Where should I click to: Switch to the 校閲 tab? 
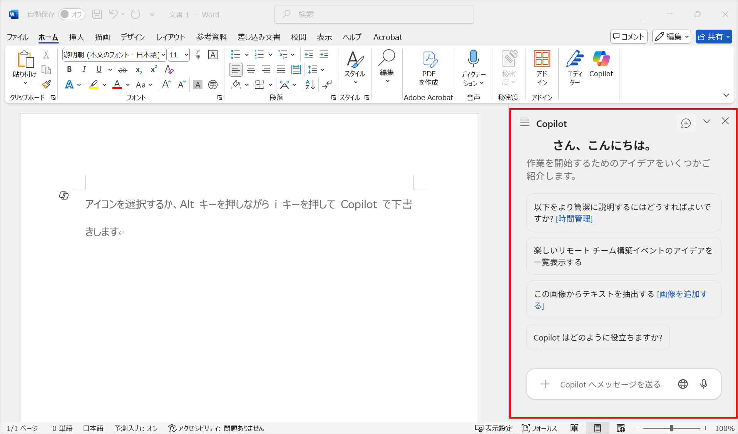tap(298, 37)
